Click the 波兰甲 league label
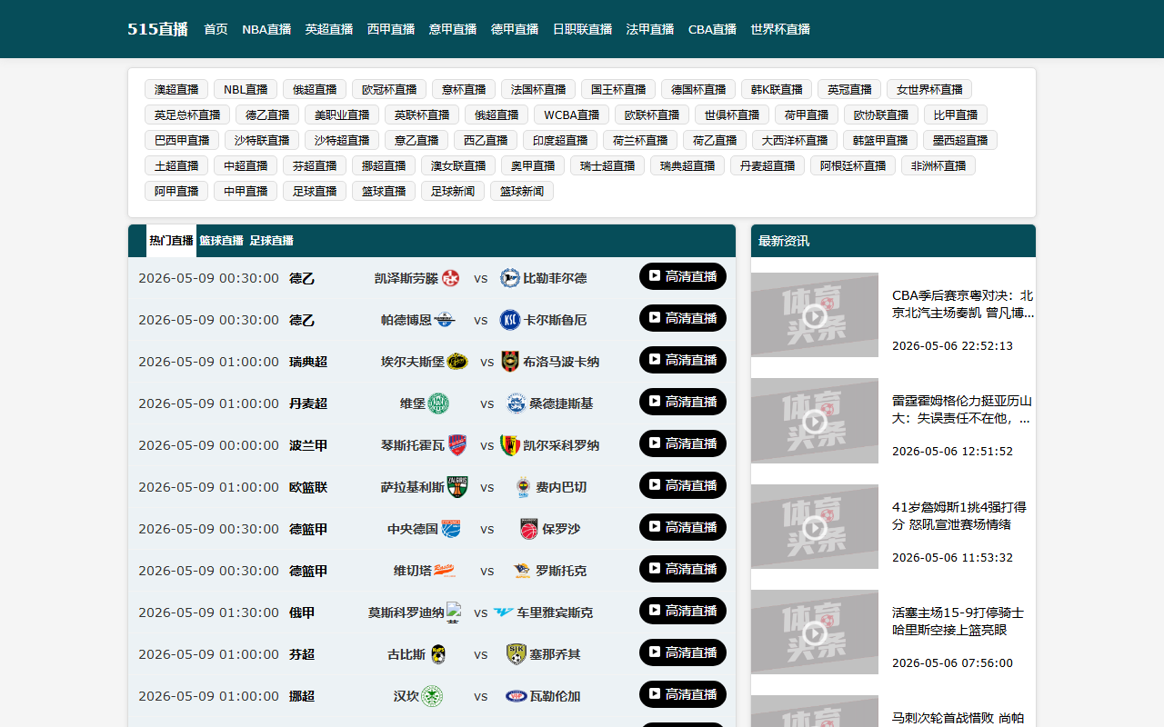This screenshot has width=1164, height=727. pos(308,445)
